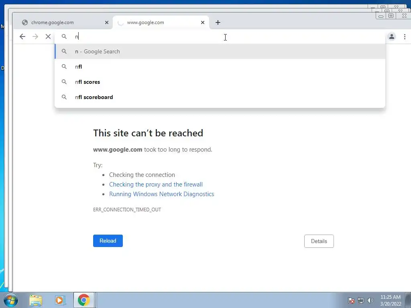This screenshot has height=308, width=411.
Task: Click magnifier icon beside 'nfl scores'
Action: tap(64, 82)
